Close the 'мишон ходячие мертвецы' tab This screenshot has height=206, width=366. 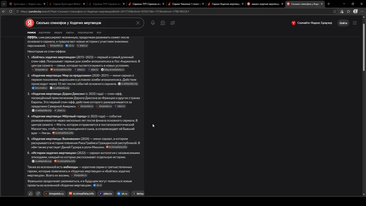(x=282, y=4)
